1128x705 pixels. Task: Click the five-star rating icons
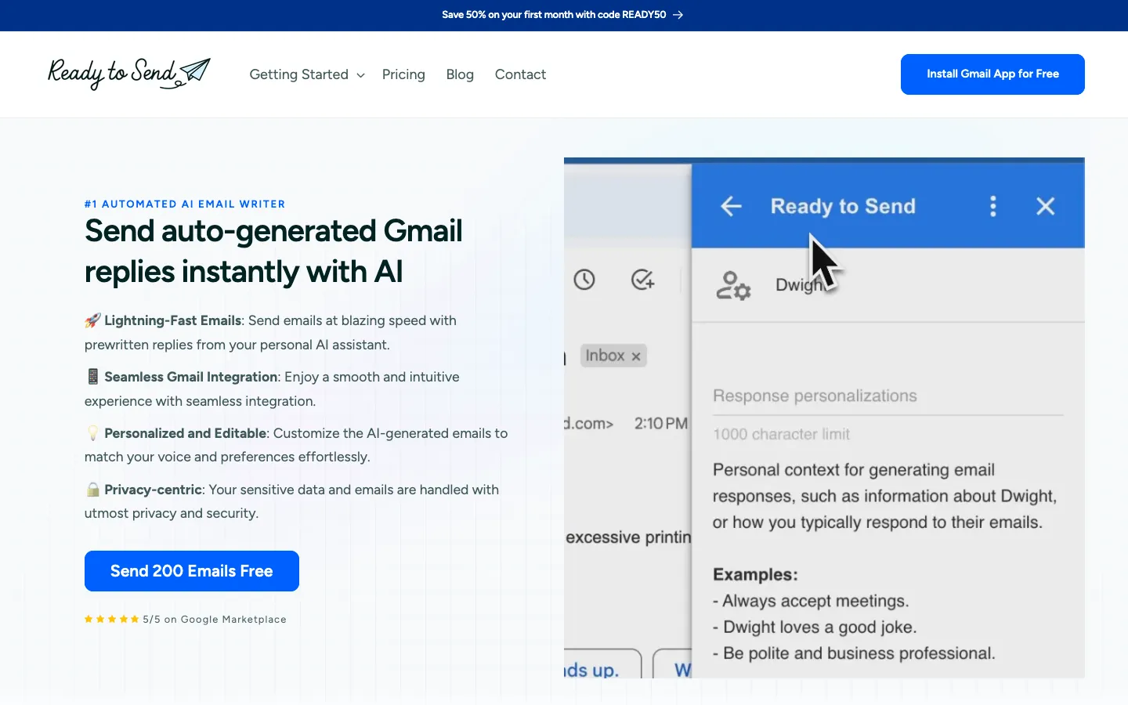(x=112, y=619)
